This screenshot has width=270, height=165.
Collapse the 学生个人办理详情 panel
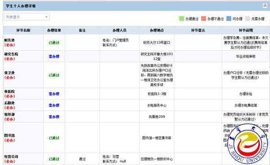coord(265,6)
